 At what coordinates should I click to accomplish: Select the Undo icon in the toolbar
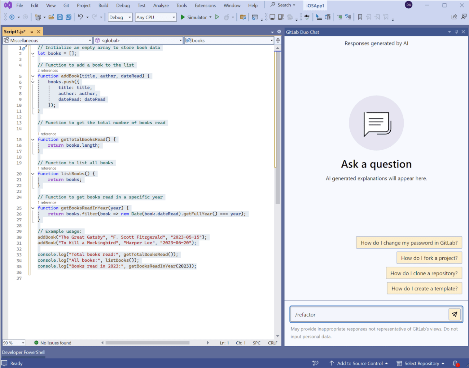click(81, 17)
